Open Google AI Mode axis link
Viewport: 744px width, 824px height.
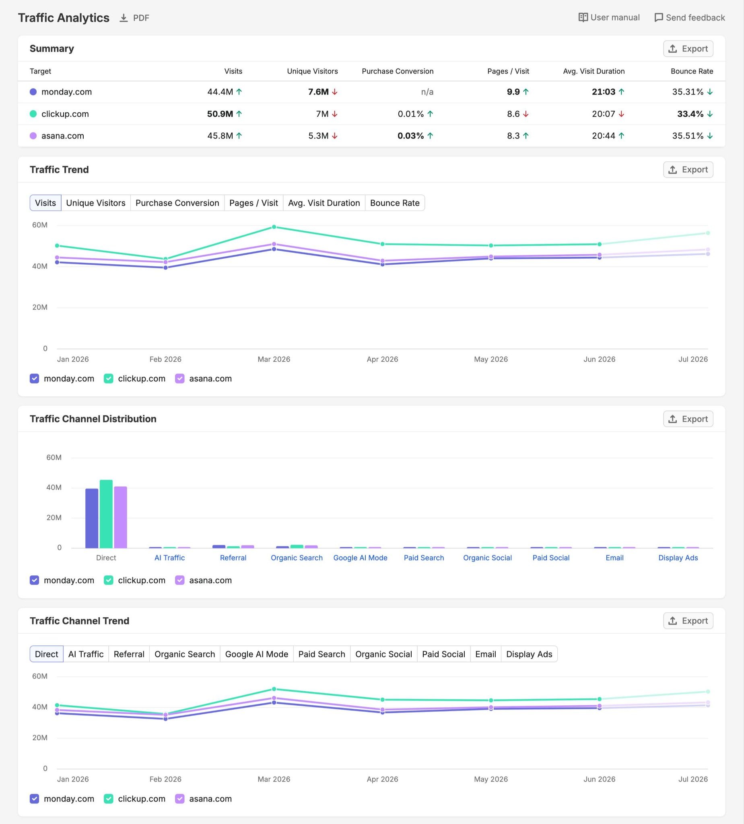[x=360, y=558]
